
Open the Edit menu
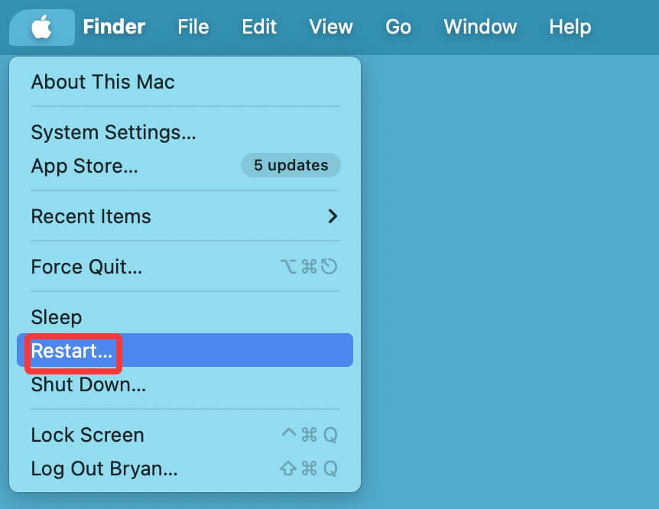pos(258,27)
